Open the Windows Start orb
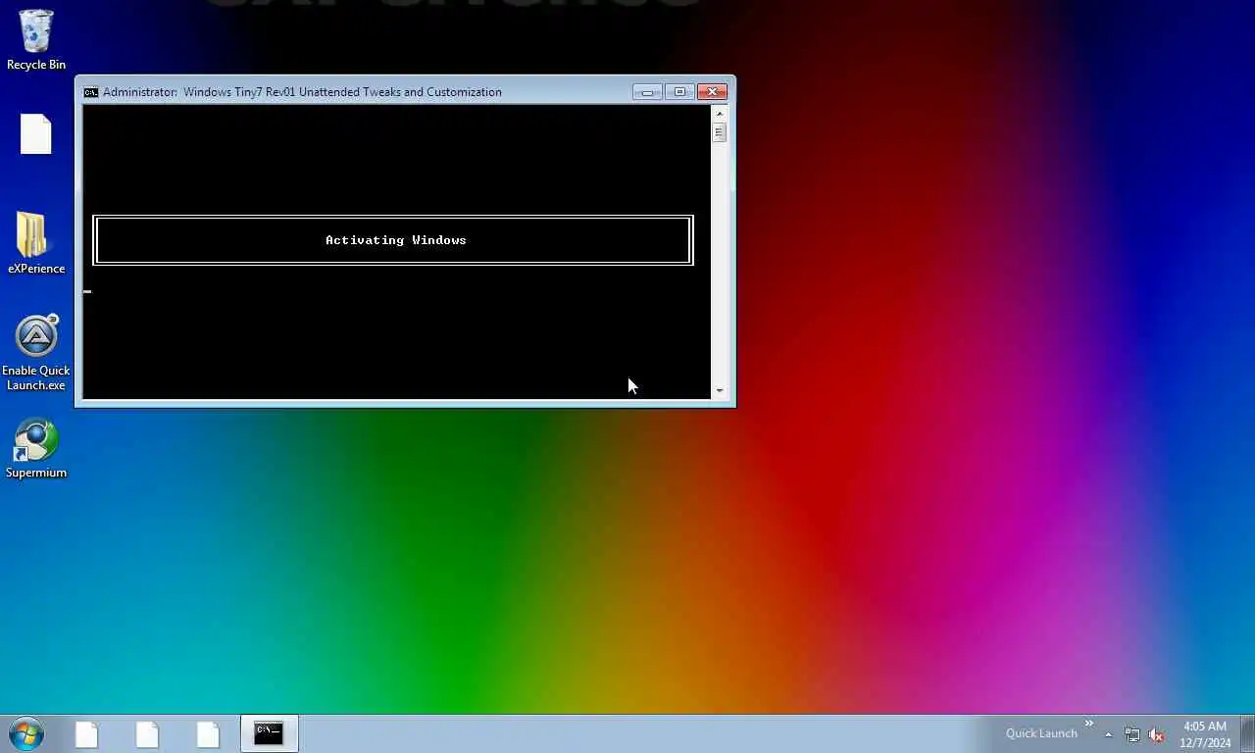This screenshot has width=1255, height=753. pos(25,733)
